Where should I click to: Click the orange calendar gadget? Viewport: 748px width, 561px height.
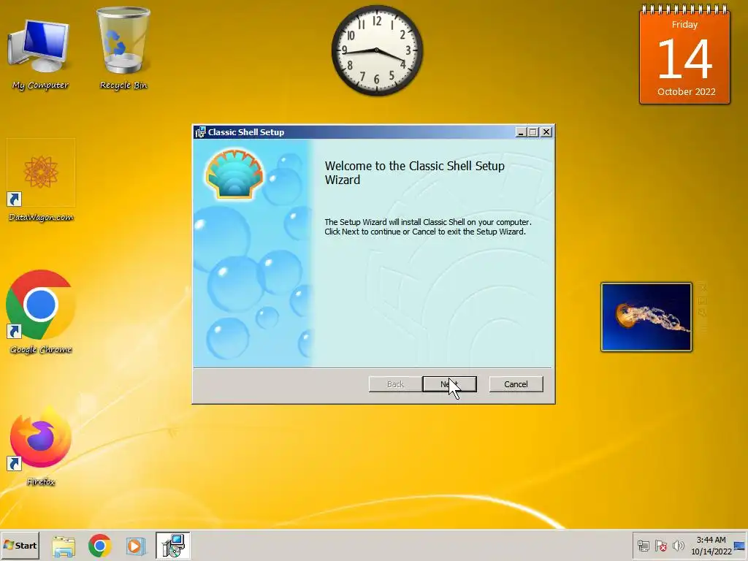684,54
